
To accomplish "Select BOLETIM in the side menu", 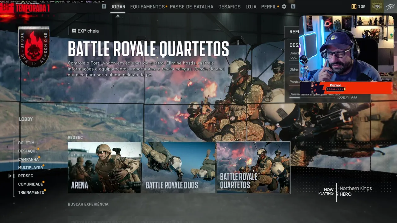I will (x=26, y=143).
